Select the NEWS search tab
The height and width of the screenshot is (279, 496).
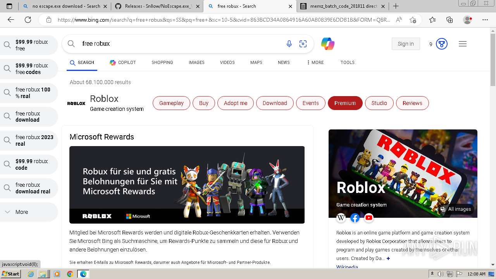click(284, 62)
